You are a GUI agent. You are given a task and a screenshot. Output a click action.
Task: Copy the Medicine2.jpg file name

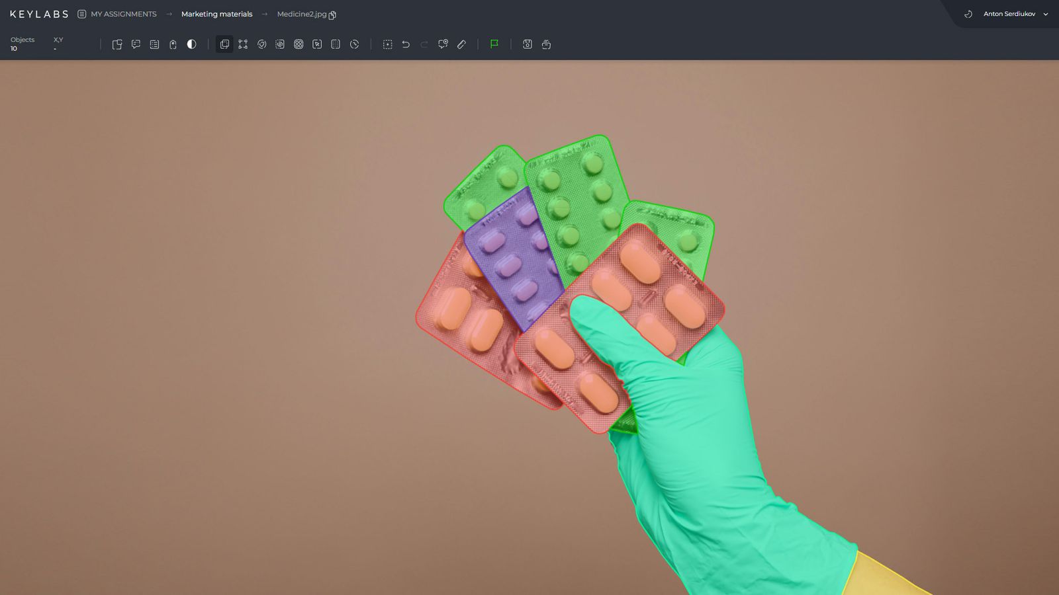point(332,15)
